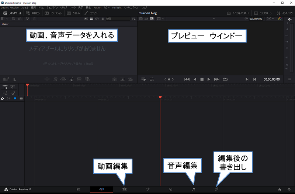Viewport: 295px width, 194px height.
Task: Click the Close Up edit icon
Action: [71, 79]
